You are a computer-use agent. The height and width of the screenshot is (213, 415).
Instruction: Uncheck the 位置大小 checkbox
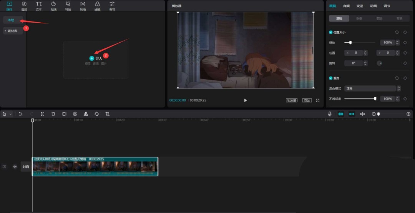tap(331, 32)
